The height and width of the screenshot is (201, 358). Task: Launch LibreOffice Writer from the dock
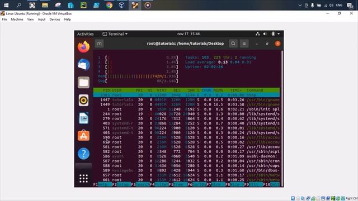point(83,118)
